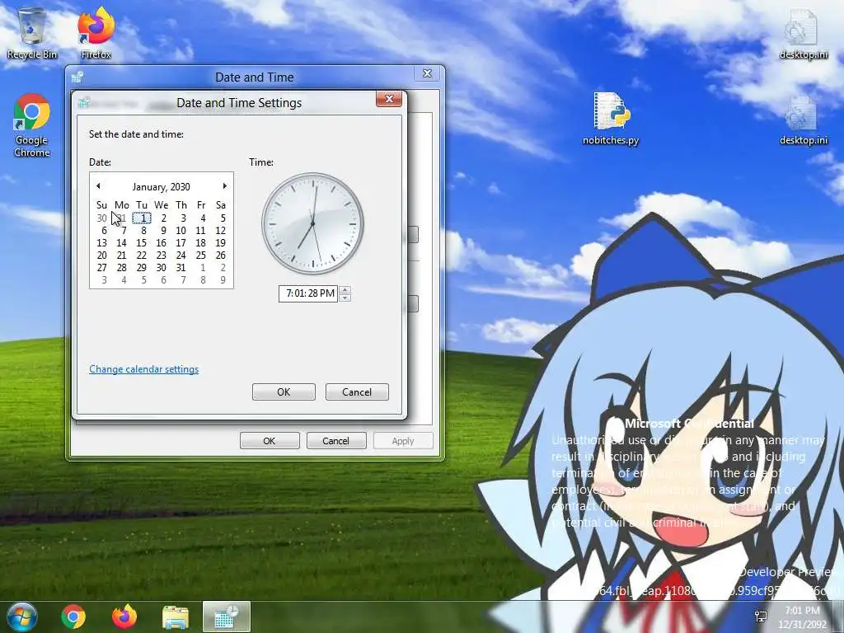This screenshot has width=844, height=633.
Task: Go to previous month in calendar
Action: [98, 186]
